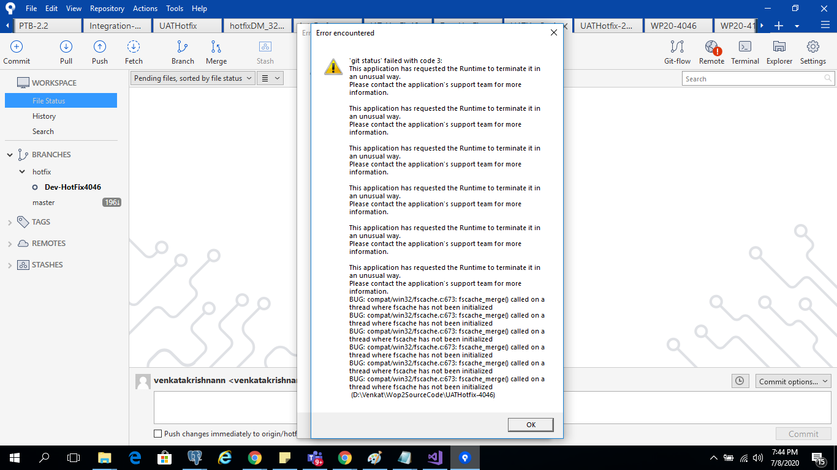
Task: Close the Error encountered dialog
Action: tap(554, 32)
